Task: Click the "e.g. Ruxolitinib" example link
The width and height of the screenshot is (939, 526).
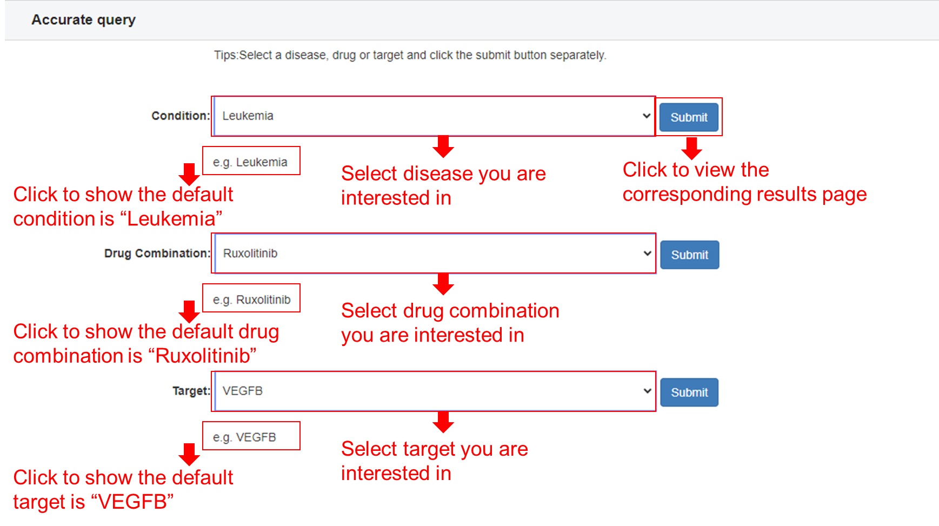Action: pos(251,299)
